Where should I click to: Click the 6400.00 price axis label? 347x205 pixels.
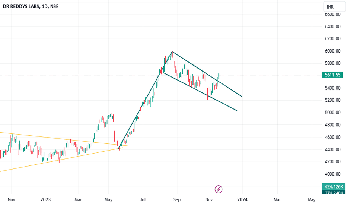332,26
